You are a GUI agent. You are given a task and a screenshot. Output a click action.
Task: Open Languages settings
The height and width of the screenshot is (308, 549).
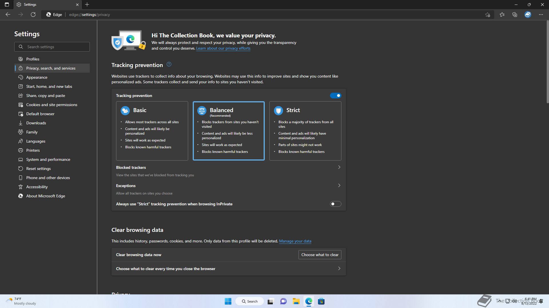[x=52, y=141]
